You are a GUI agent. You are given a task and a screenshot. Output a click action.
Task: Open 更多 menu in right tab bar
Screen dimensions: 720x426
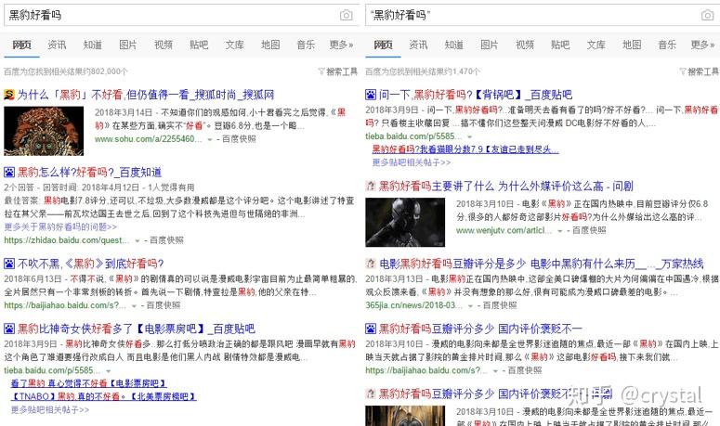[702, 45]
